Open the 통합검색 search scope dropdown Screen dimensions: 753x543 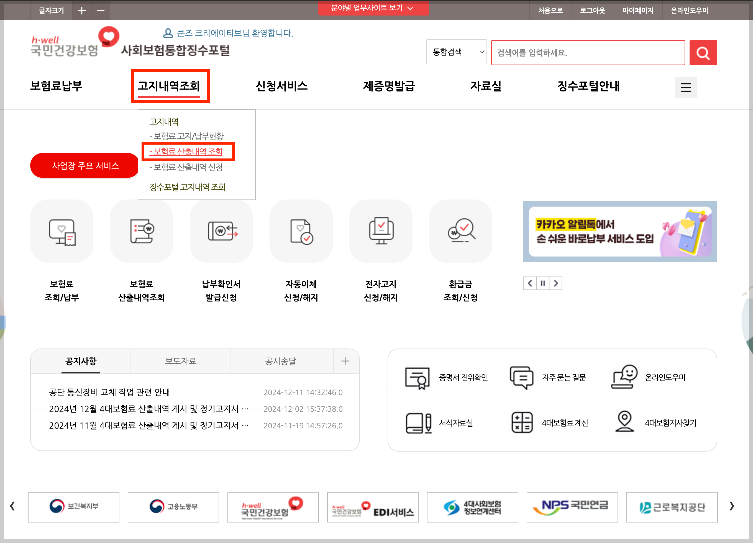[456, 52]
